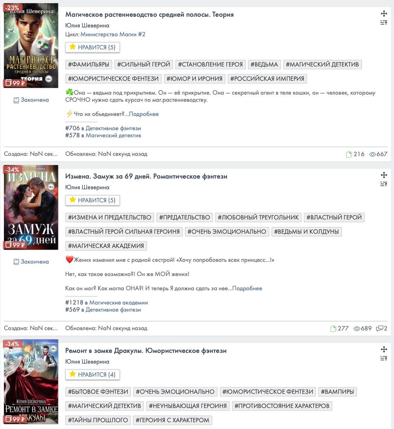Image resolution: width=394 pixels, height=429 pixels.
Task: Like Магическое растениеводство via Нравится (5)
Action: pyautogui.click(x=92, y=47)
